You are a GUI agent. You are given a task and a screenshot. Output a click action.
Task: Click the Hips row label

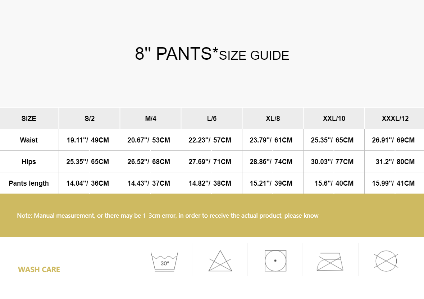[29, 162]
